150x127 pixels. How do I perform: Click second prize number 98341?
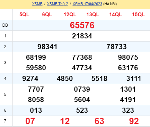click(x=47, y=47)
